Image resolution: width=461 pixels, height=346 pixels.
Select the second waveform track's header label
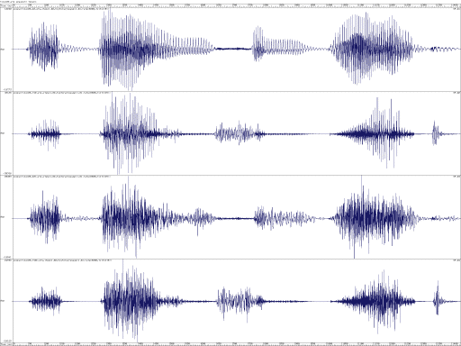coord(61,93)
